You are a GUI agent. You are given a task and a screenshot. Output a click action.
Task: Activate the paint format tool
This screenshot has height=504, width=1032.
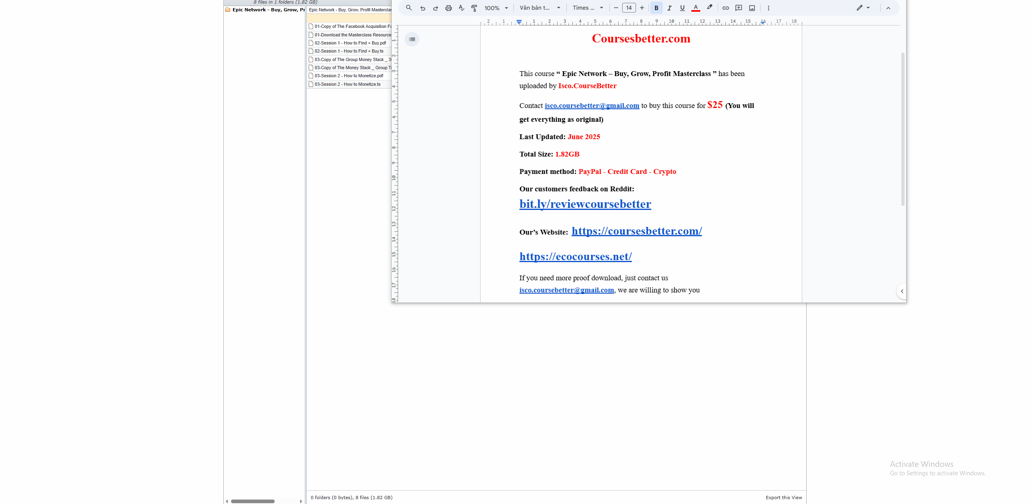474,8
